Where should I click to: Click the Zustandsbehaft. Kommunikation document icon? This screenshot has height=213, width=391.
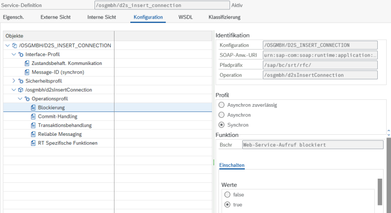coord(27,63)
